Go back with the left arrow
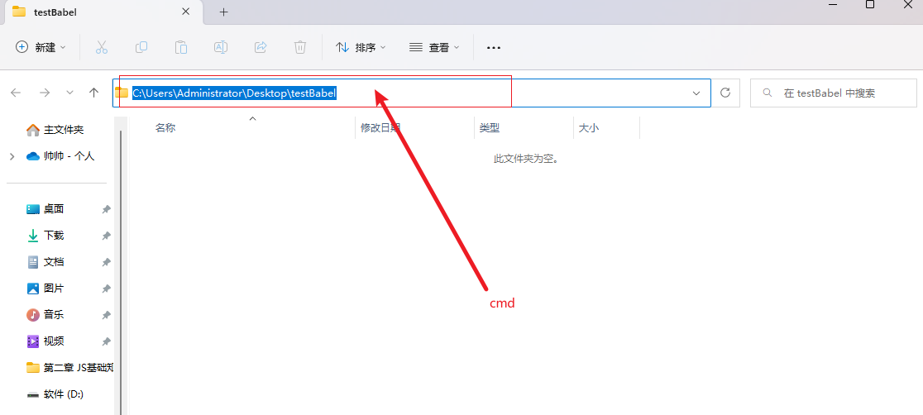The width and height of the screenshot is (923, 415). pyautogui.click(x=16, y=93)
